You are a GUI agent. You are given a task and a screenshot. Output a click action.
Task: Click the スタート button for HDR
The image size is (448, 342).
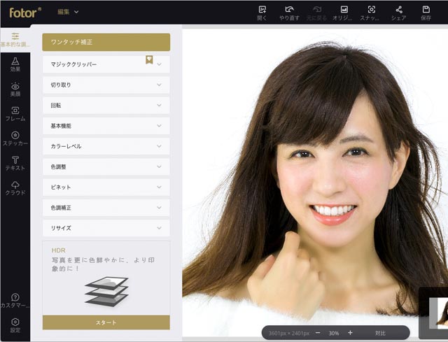(106, 322)
